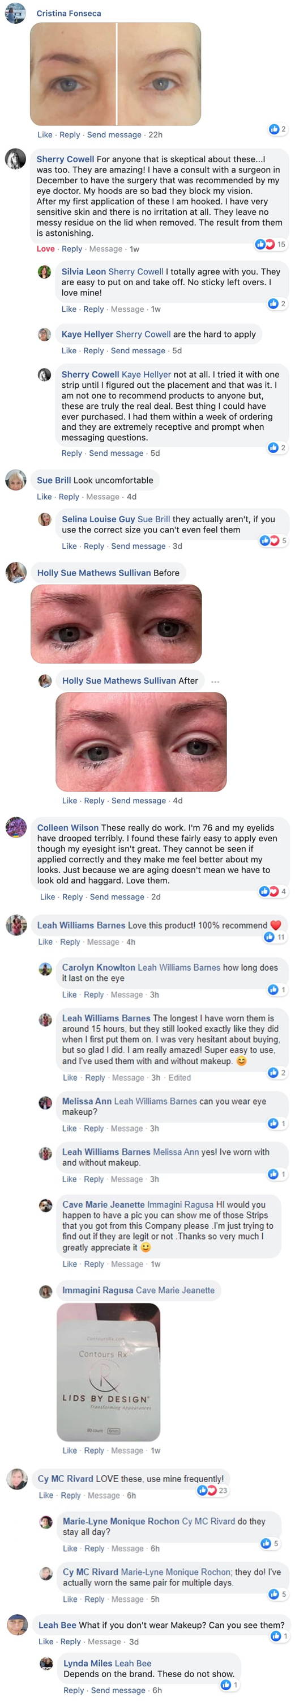Open Holly Sue Mathews Sullivan's Before photo
The image size is (295, 1701).
(116, 624)
